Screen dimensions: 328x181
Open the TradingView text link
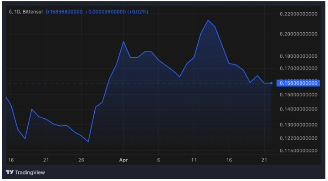click(30, 172)
